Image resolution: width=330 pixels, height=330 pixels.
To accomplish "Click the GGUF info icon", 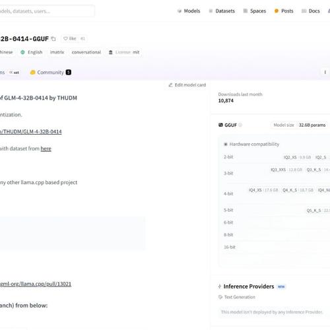I will click(240, 125).
